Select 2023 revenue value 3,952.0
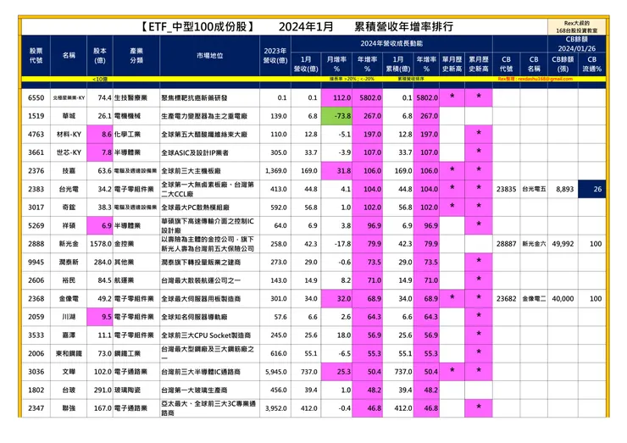 tap(276, 408)
